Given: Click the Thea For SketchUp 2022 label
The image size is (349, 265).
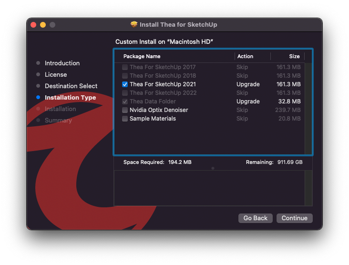Looking at the screenshot, I should click(163, 93).
